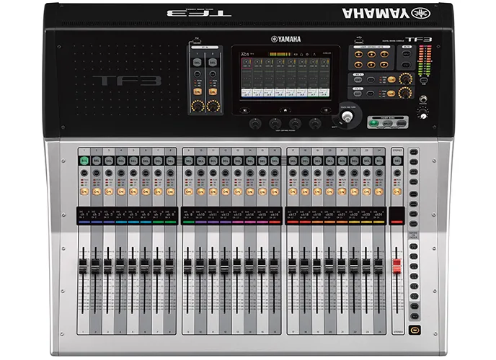Tap the ch19 name display
Viewport: 496px width, 360px height.
[317, 215]
